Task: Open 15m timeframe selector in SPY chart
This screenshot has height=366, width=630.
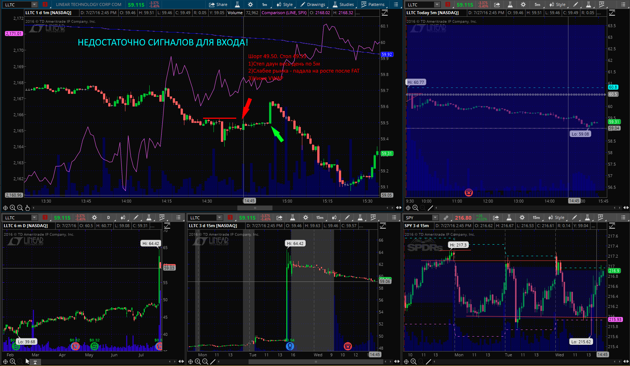Action: pyautogui.click(x=536, y=217)
